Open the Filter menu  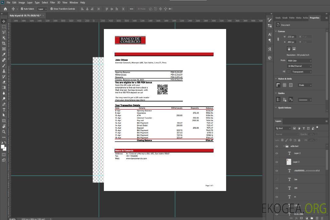click(53, 2)
